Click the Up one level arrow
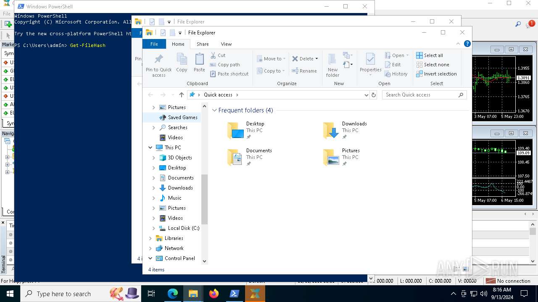 (x=182, y=95)
